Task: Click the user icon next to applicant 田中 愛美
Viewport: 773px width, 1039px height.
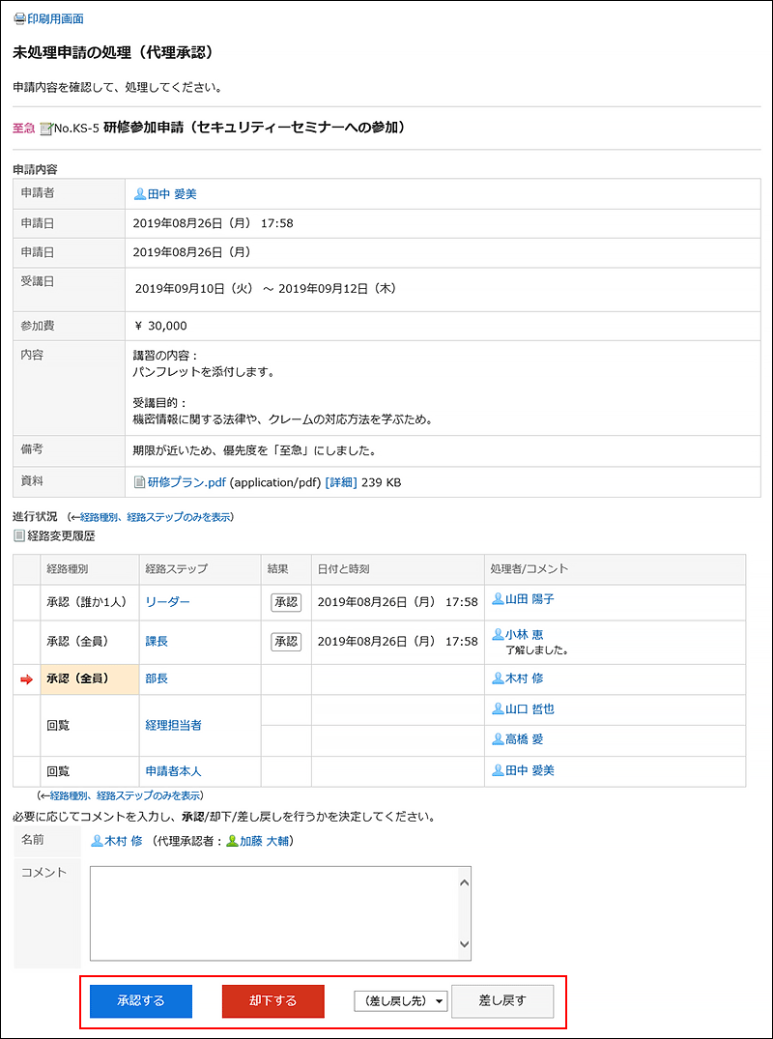Action: coord(140,194)
